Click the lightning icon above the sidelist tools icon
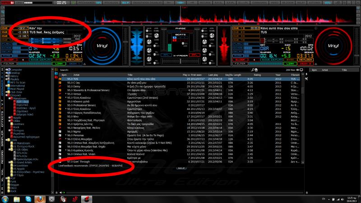The image size is (361, 203). 306,74
